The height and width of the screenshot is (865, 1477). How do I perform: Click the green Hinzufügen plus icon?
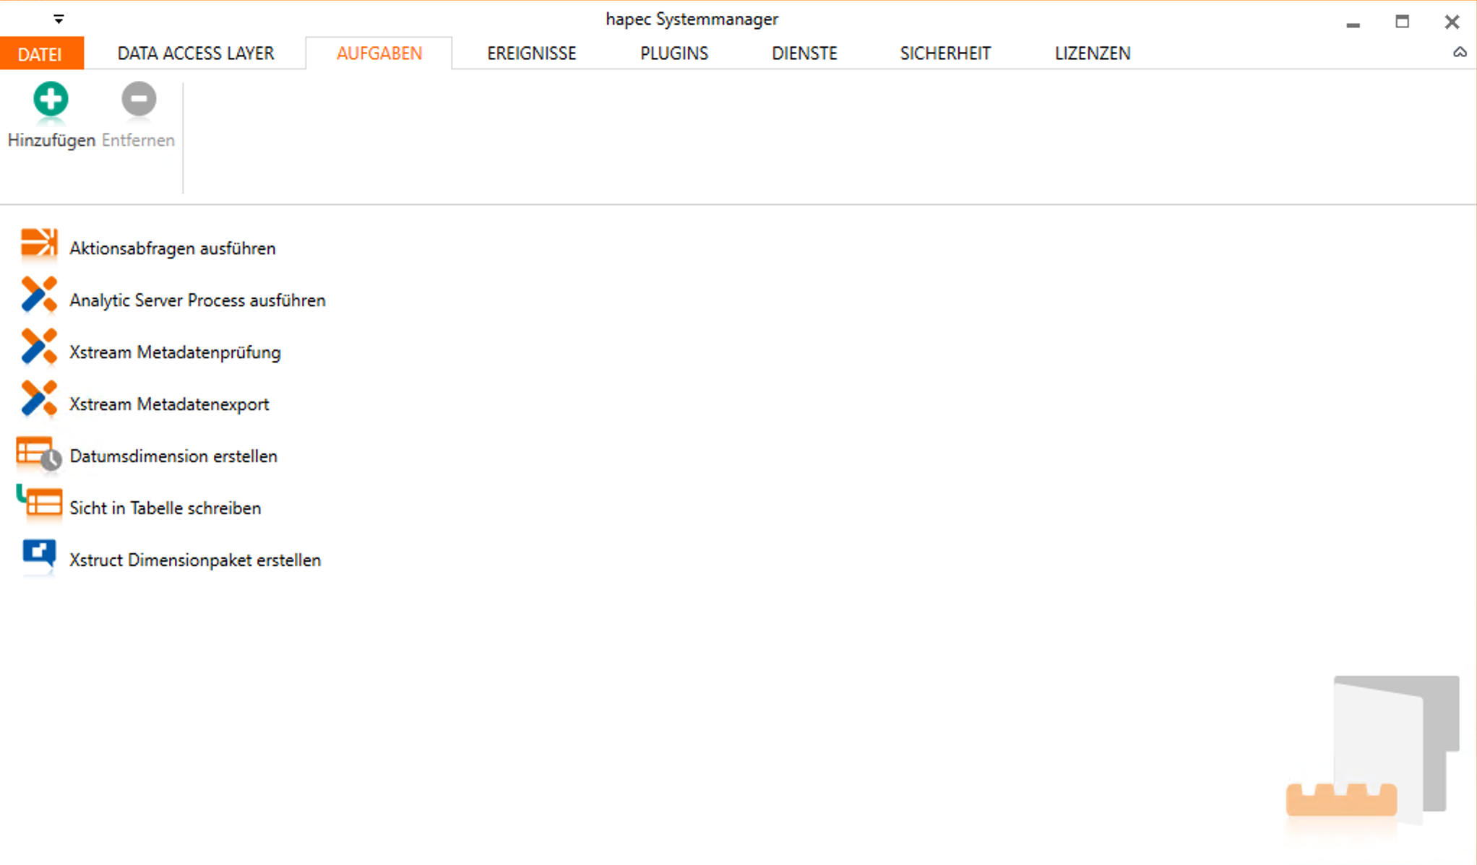point(51,99)
